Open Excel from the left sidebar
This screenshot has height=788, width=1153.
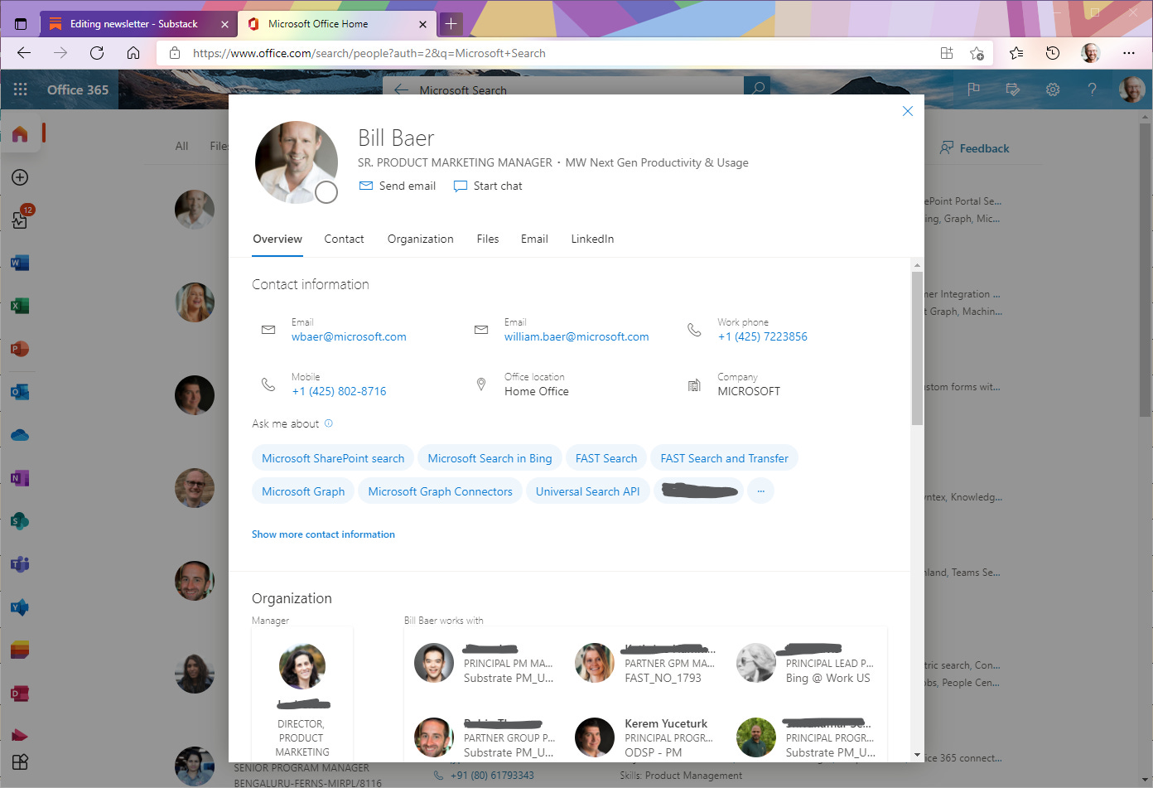20,306
